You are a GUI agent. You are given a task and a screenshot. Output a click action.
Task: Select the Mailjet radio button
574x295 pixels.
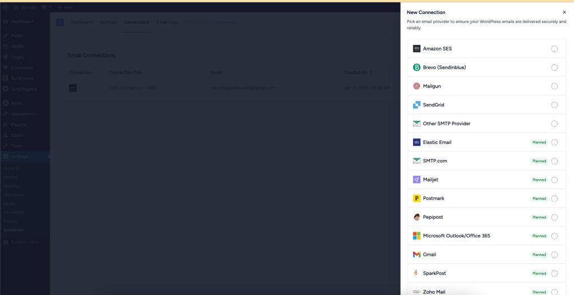click(554, 180)
